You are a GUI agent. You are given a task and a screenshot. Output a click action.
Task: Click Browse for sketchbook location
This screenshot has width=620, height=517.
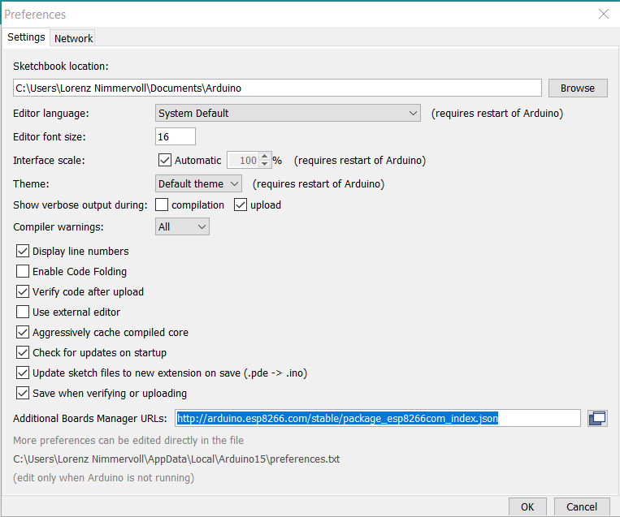[x=578, y=88]
